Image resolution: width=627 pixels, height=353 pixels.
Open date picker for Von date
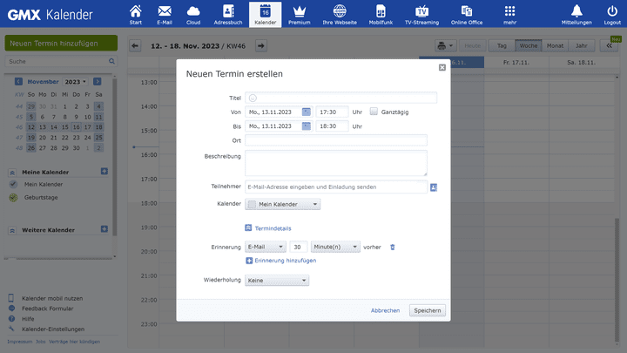point(307,112)
